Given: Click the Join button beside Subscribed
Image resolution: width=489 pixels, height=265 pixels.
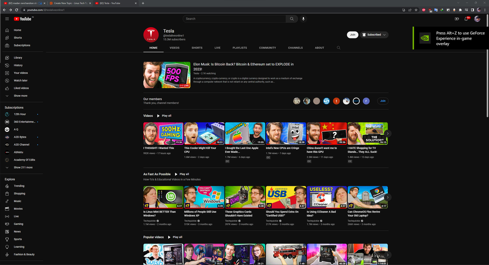Looking at the screenshot, I should pyautogui.click(x=353, y=35).
